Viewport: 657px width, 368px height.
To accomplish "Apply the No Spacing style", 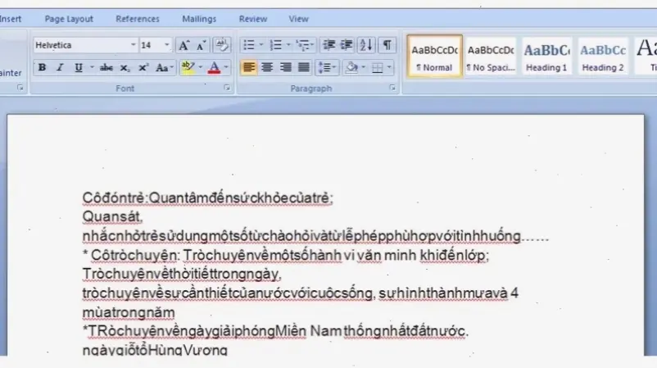I will coord(491,57).
